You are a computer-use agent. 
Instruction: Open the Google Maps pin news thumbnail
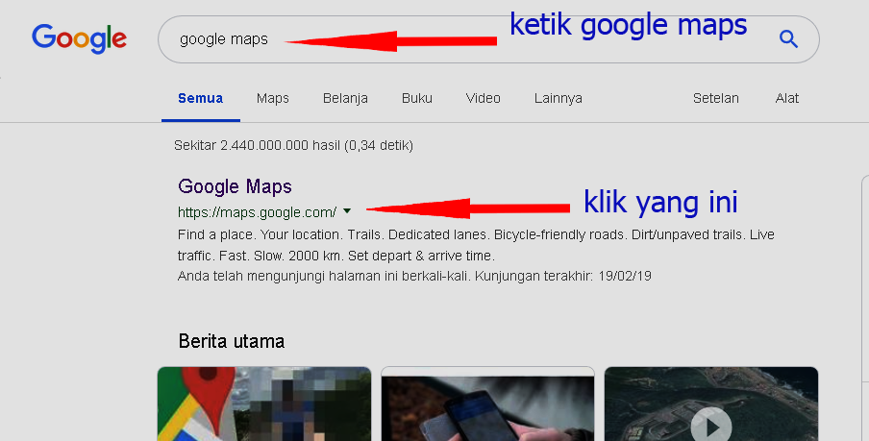[264, 404]
